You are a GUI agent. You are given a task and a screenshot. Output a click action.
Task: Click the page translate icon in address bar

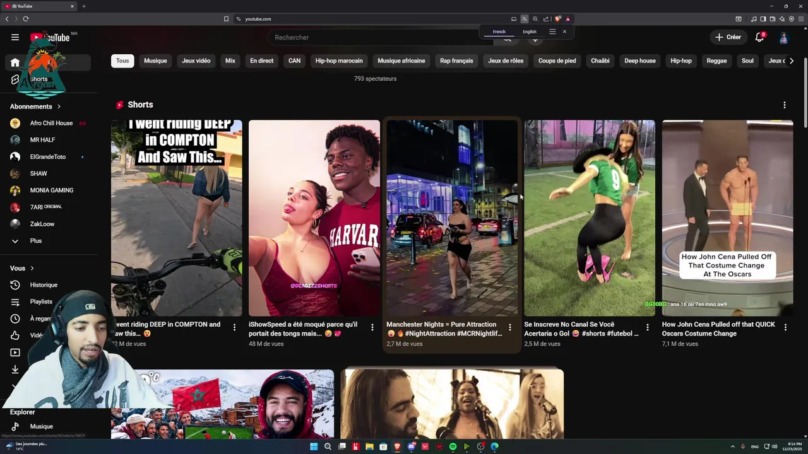(525, 19)
